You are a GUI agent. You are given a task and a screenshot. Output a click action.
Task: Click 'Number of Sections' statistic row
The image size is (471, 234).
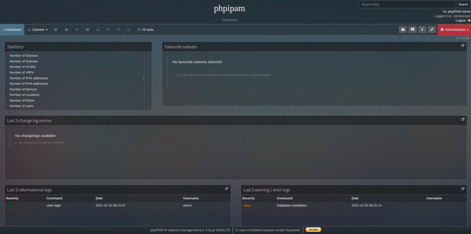[78, 56]
